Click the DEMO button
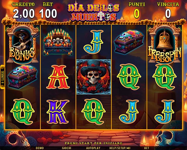 click(x=40, y=148)
